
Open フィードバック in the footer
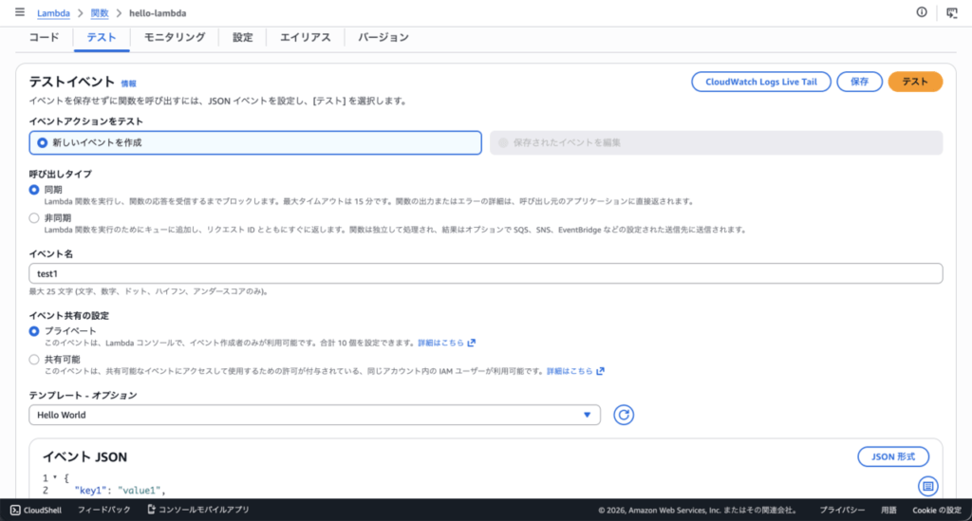click(x=104, y=510)
